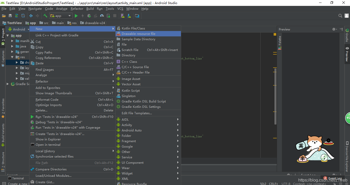Click the green hammer Make Project icon

(x=45, y=16)
